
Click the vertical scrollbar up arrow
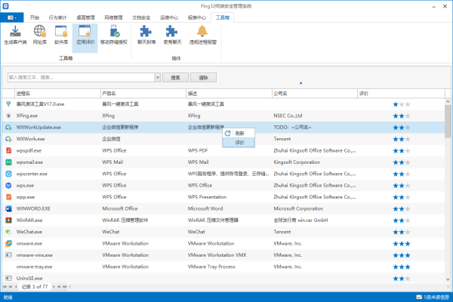click(448, 102)
